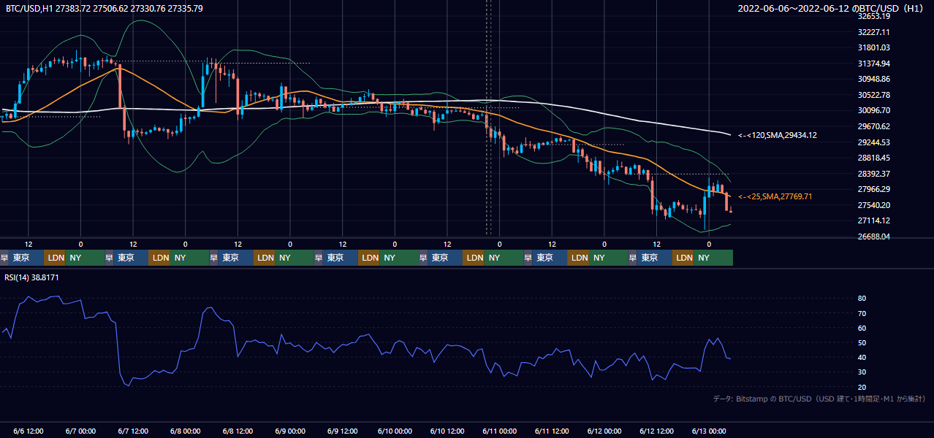934x438 pixels.
Task: Select price level 29244.53 on axis
Action: (873, 142)
